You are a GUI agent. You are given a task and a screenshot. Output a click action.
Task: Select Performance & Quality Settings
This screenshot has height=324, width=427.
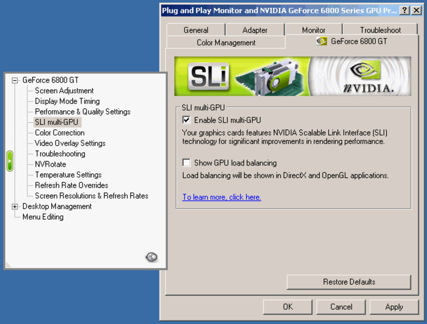(83, 112)
